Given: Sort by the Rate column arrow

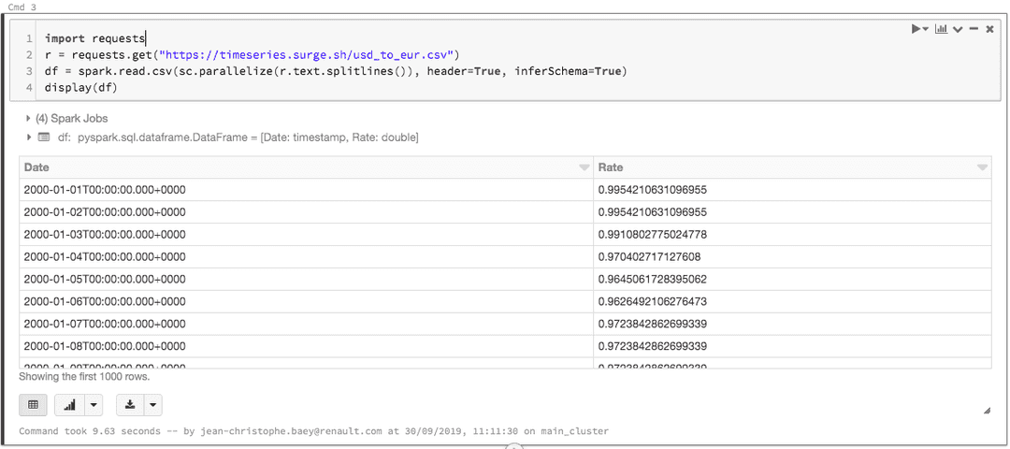Looking at the screenshot, I should 982,167.
